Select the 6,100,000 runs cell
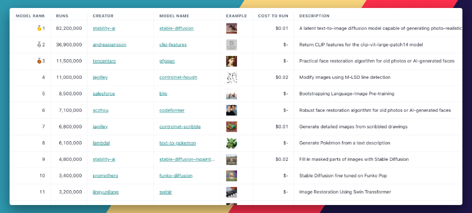Image resolution: width=472 pixels, height=213 pixels. [71, 143]
